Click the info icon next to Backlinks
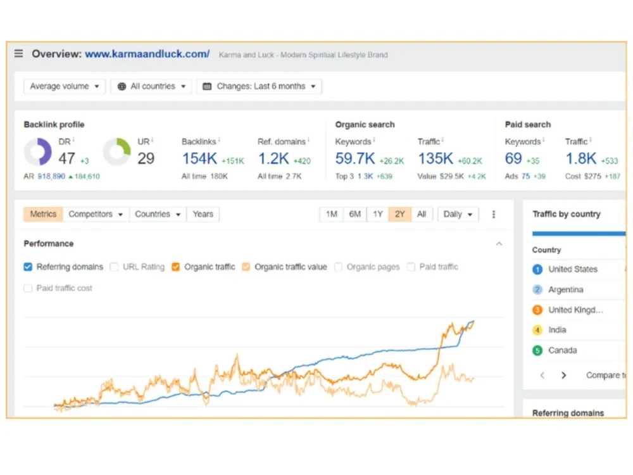Viewport: 633px width, 475px height. point(219,140)
